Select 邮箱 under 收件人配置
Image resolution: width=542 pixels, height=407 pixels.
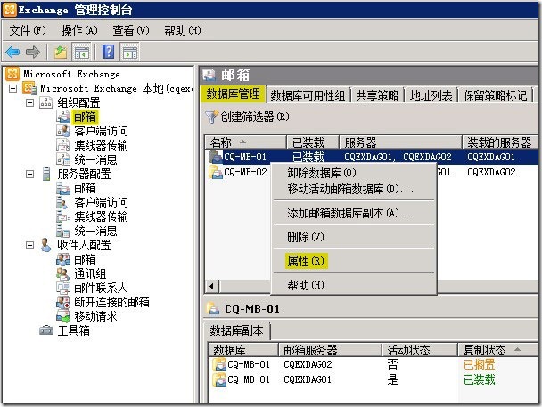(x=85, y=259)
